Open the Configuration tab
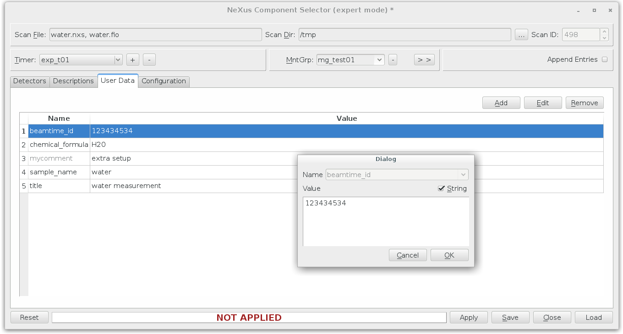 pyautogui.click(x=164, y=81)
